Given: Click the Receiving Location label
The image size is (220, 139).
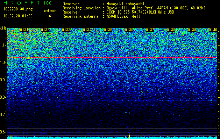Looking at the screenshot, I should [81, 8].
